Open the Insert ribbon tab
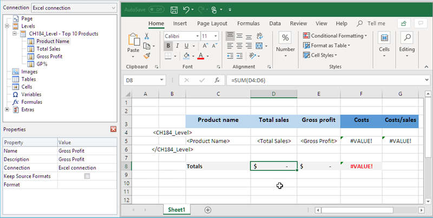 pyautogui.click(x=180, y=24)
